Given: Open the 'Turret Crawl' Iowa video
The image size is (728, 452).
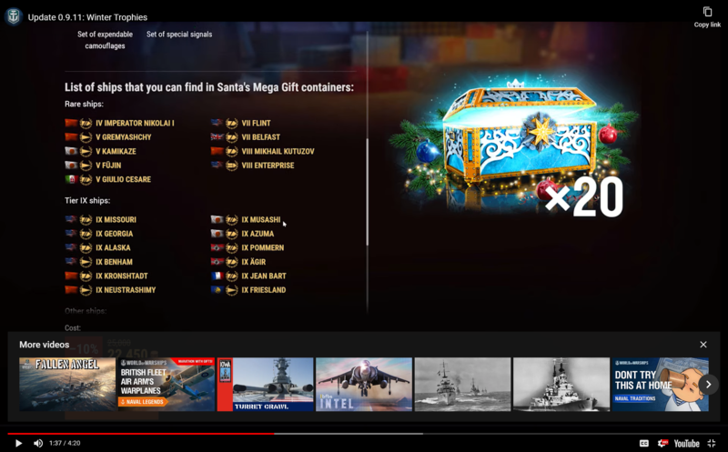Looking at the screenshot, I should point(265,385).
